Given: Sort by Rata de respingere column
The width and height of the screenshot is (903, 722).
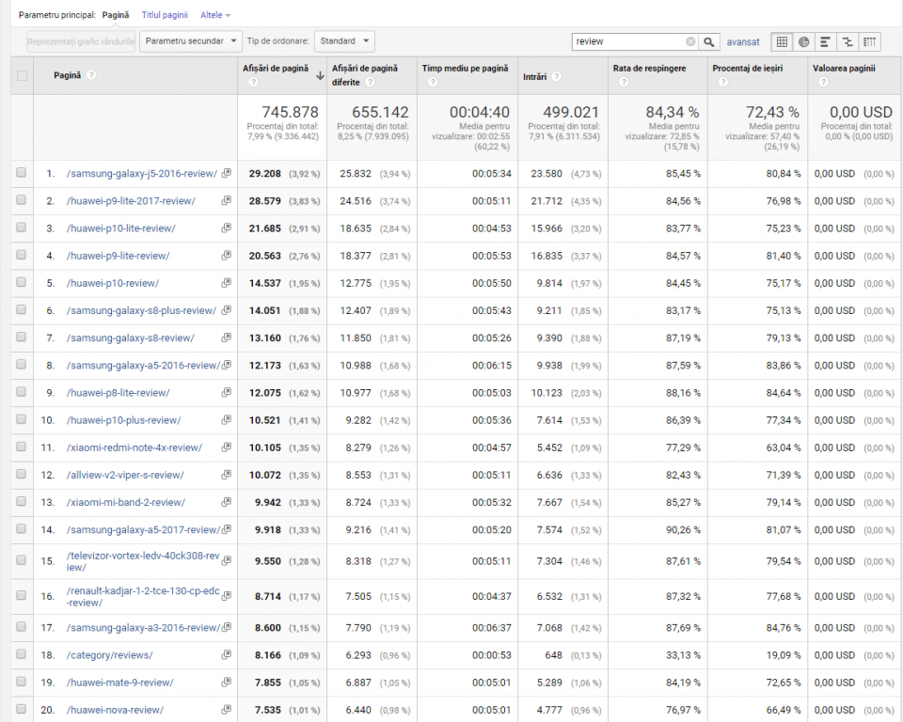Looking at the screenshot, I should 649,69.
